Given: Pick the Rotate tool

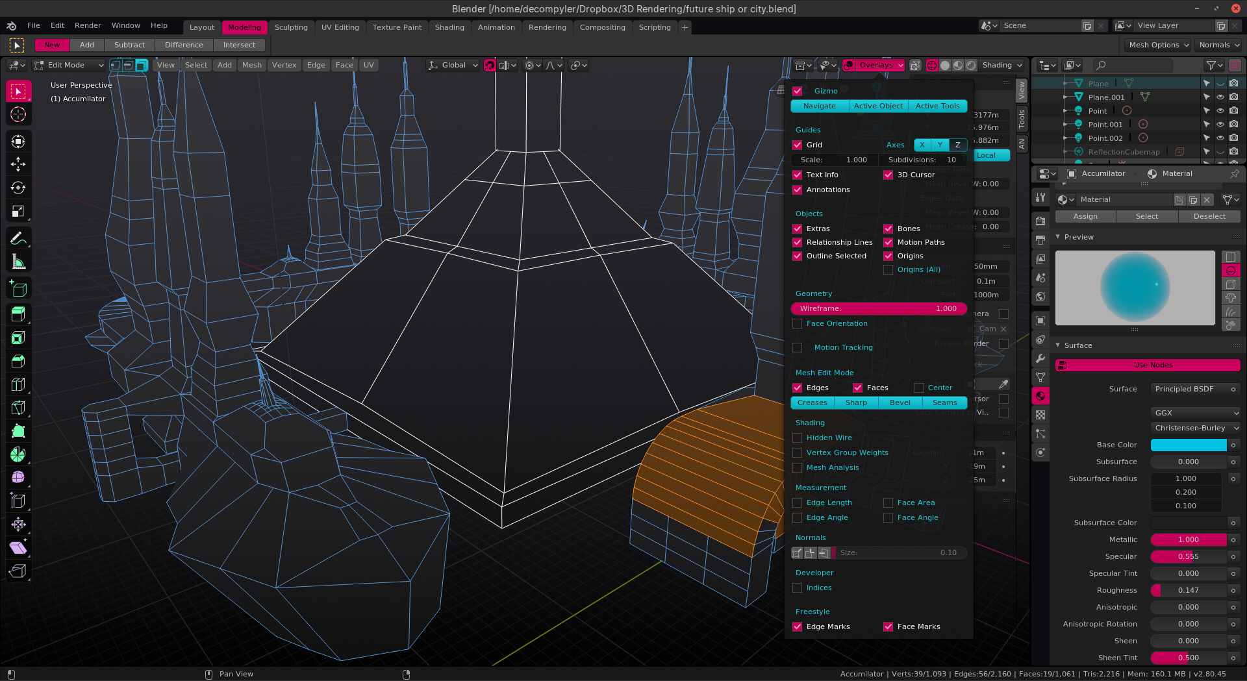Looking at the screenshot, I should tap(18, 188).
